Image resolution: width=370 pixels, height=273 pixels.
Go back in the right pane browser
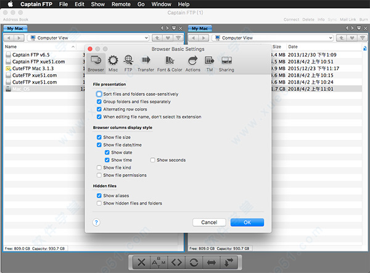point(194,38)
